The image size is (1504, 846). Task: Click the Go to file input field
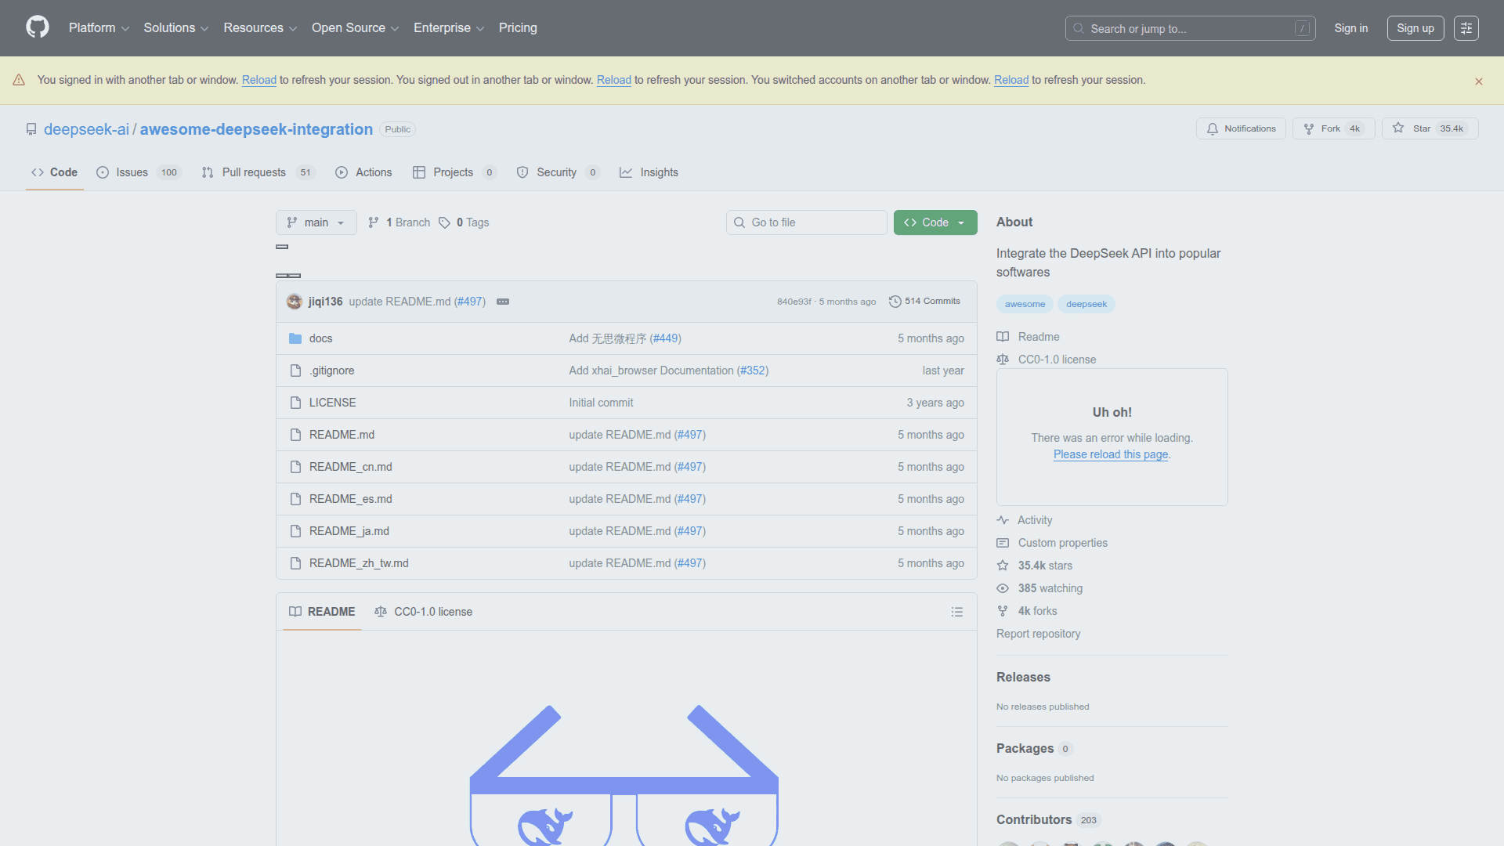(x=806, y=222)
